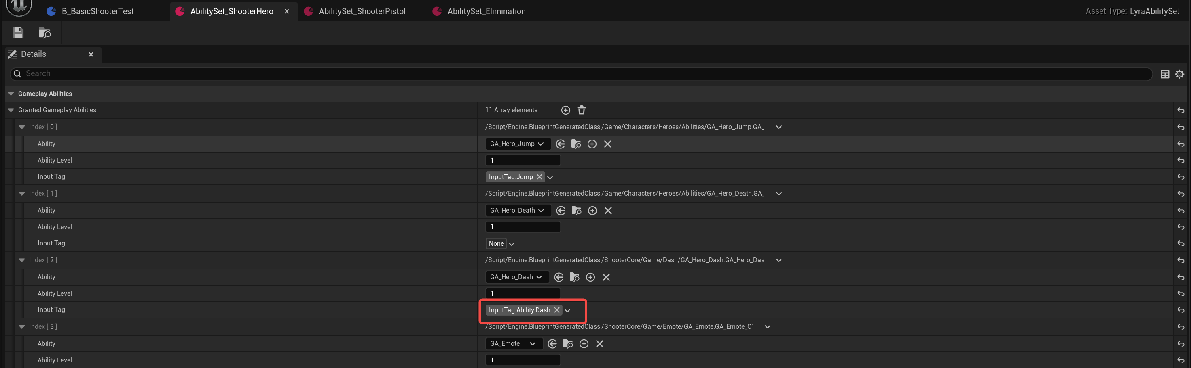Browse to GA_Hero_Death in Content Browser

pyautogui.click(x=577, y=211)
